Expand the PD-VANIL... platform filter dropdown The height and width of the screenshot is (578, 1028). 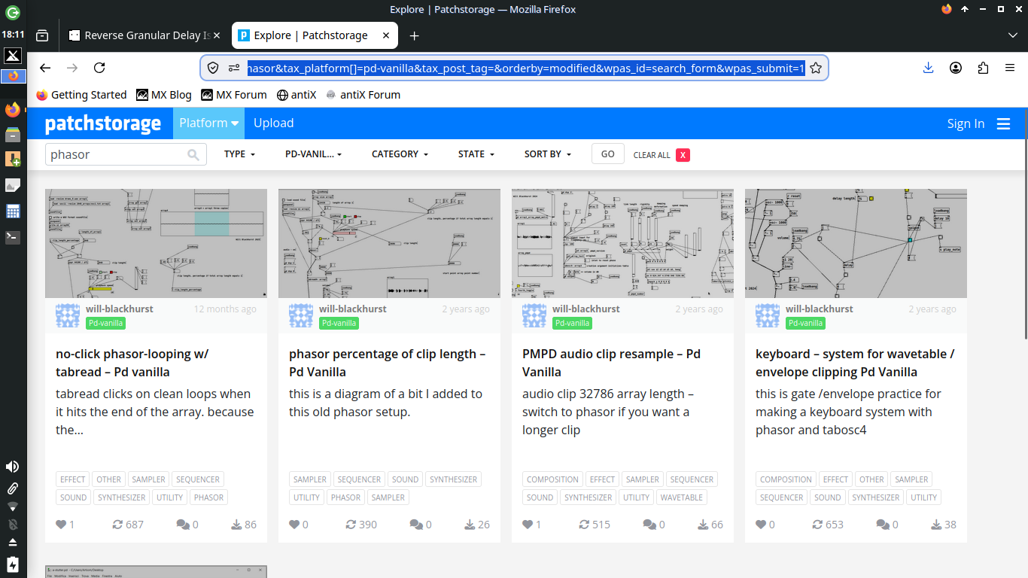tap(314, 154)
